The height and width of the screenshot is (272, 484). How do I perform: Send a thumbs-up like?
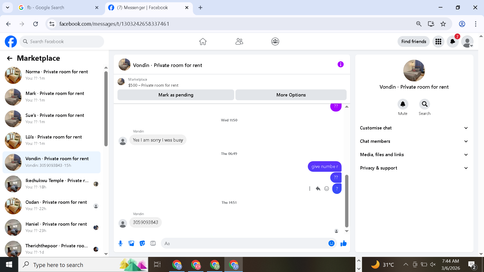click(343, 243)
